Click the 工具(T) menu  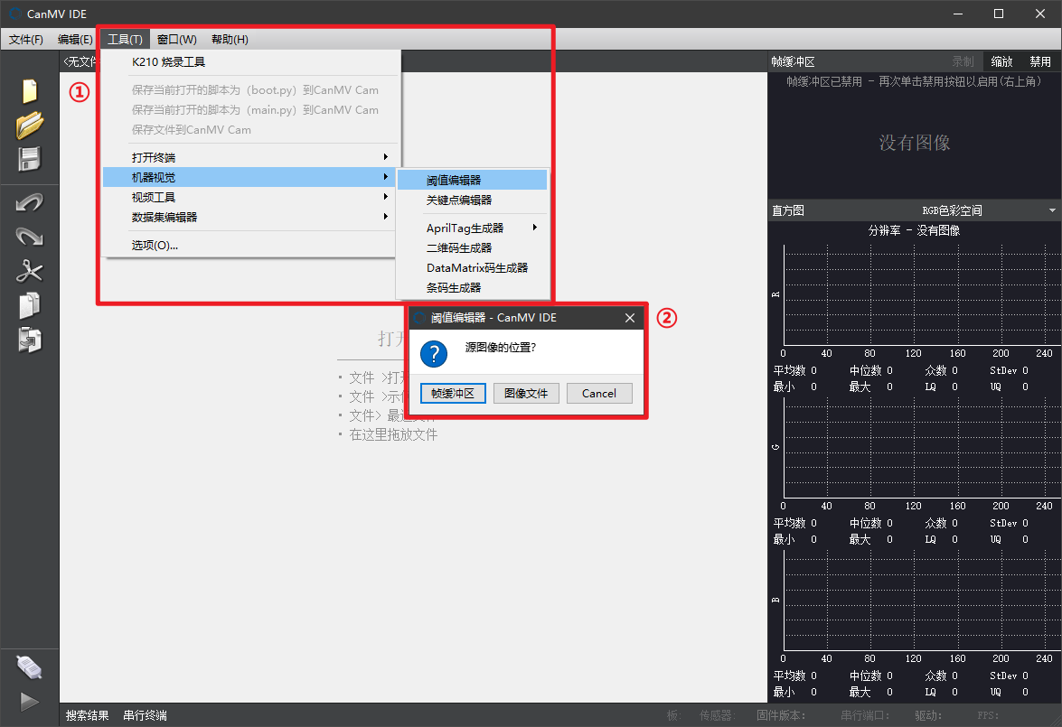click(x=125, y=39)
